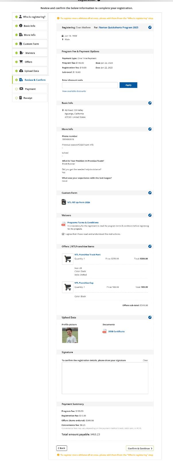Focus the Enter discount code field
173x461 pixels.
(x=90, y=85)
